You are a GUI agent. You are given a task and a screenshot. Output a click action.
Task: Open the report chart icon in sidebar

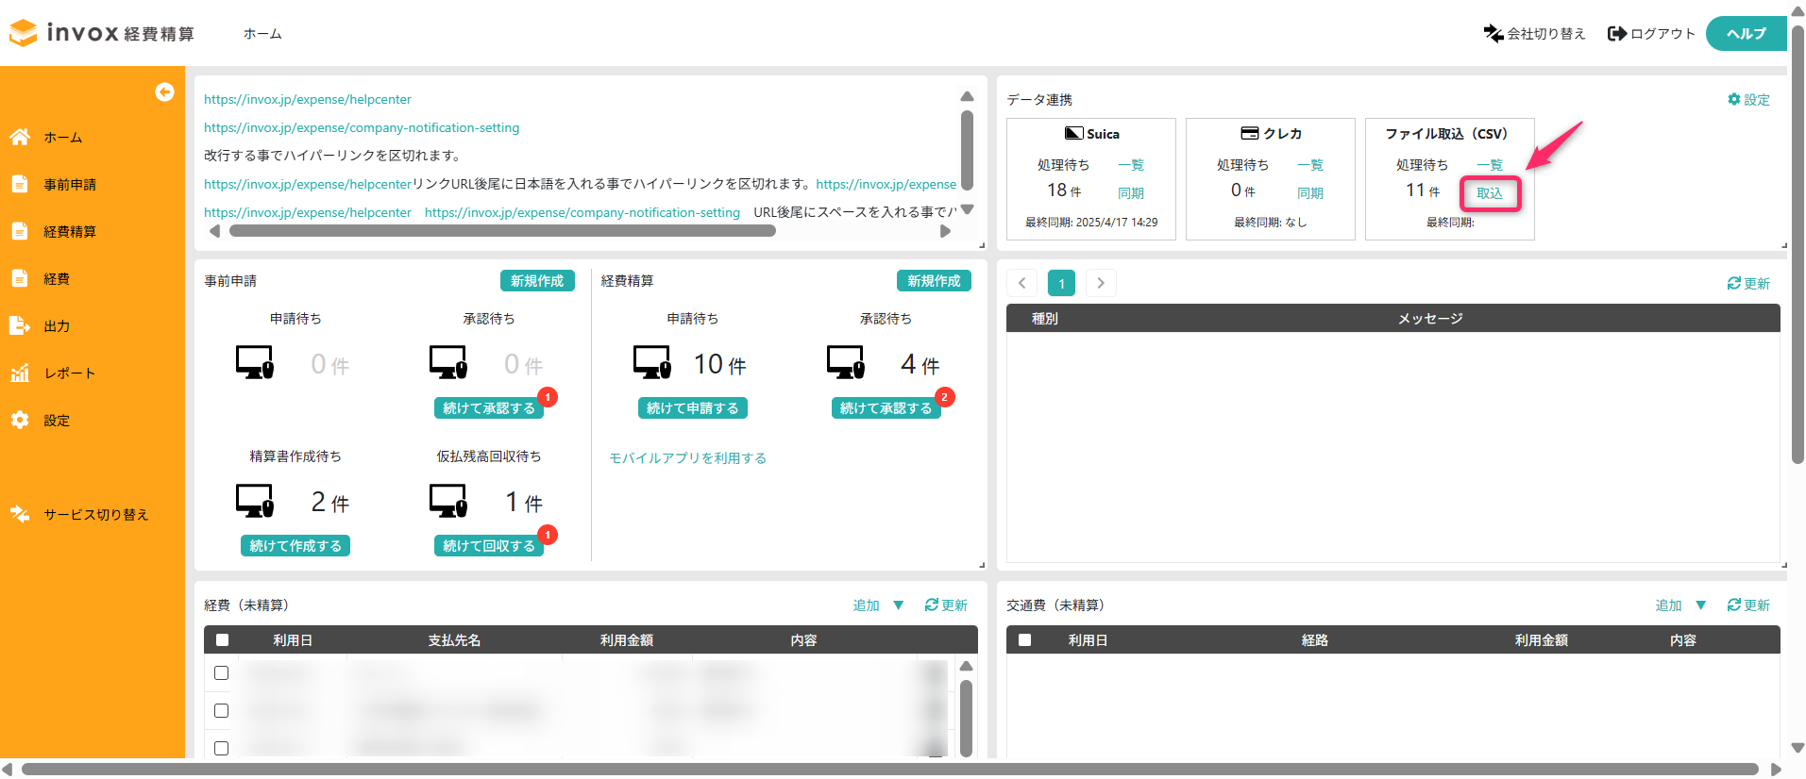(x=20, y=373)
